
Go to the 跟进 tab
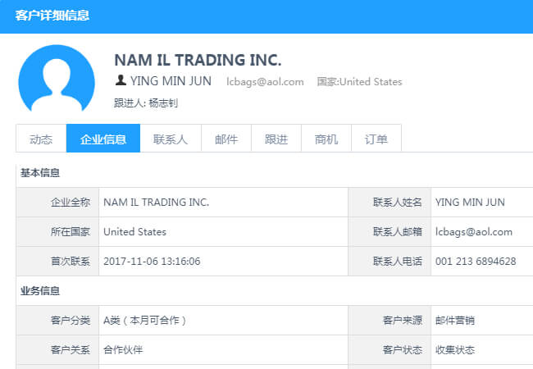pyautogui.click(x=276, y=139)
